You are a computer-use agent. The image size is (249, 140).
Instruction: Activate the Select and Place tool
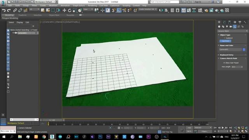tap(80, 10)
